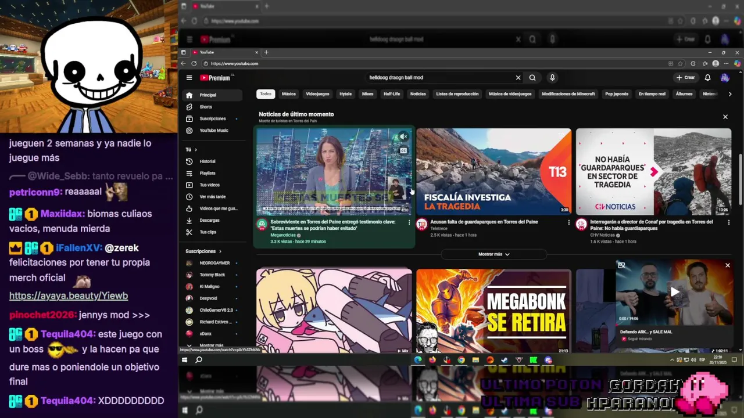Screen dimensions: 744x418
Task: Open Shorts in the sidebar
Action: pos(212,107)
